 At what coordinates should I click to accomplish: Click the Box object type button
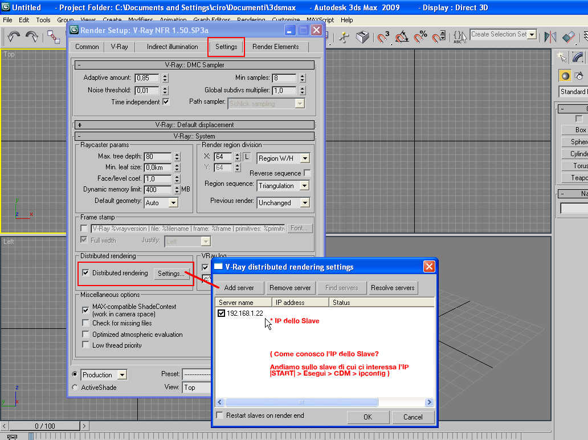tap(574, 130)
